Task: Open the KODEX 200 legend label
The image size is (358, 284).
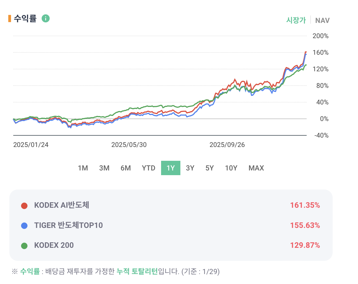Action: point(54,245)
